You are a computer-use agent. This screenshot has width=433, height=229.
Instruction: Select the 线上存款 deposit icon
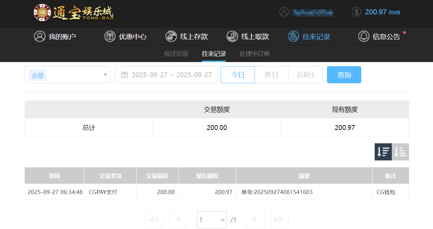pos(171,36)
